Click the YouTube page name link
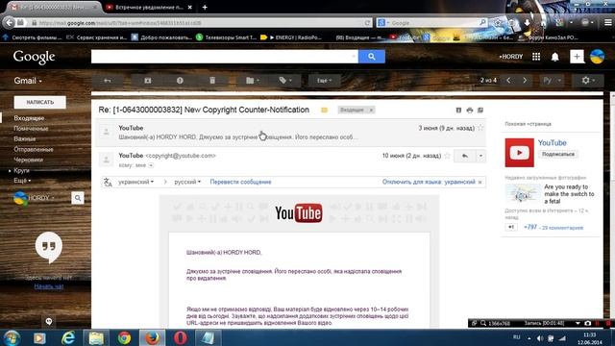615x346 pixels. tap(552, 143)
